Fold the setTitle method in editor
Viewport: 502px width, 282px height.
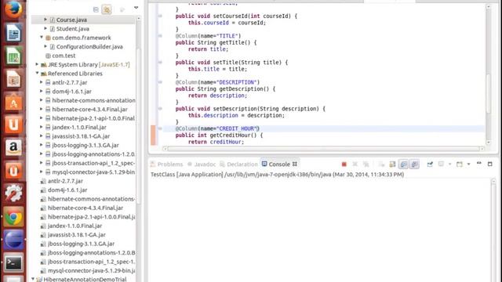coord(160,63)
